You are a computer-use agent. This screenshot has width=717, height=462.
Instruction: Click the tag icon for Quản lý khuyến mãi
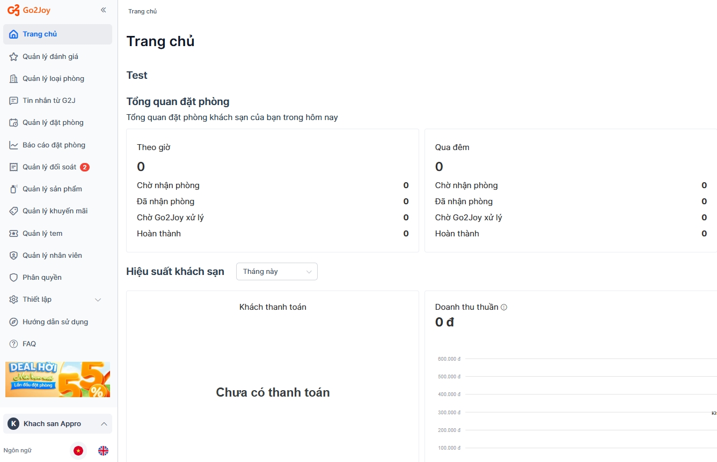tap(14, 211)
